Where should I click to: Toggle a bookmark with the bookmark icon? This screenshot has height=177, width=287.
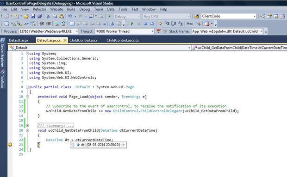click(x=72, y=24)
